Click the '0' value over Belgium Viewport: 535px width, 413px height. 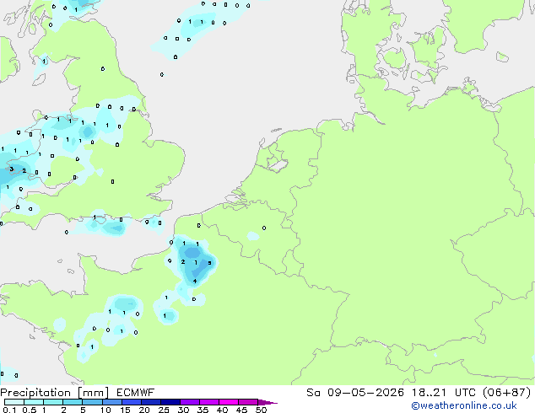click(x=264, y=228)
